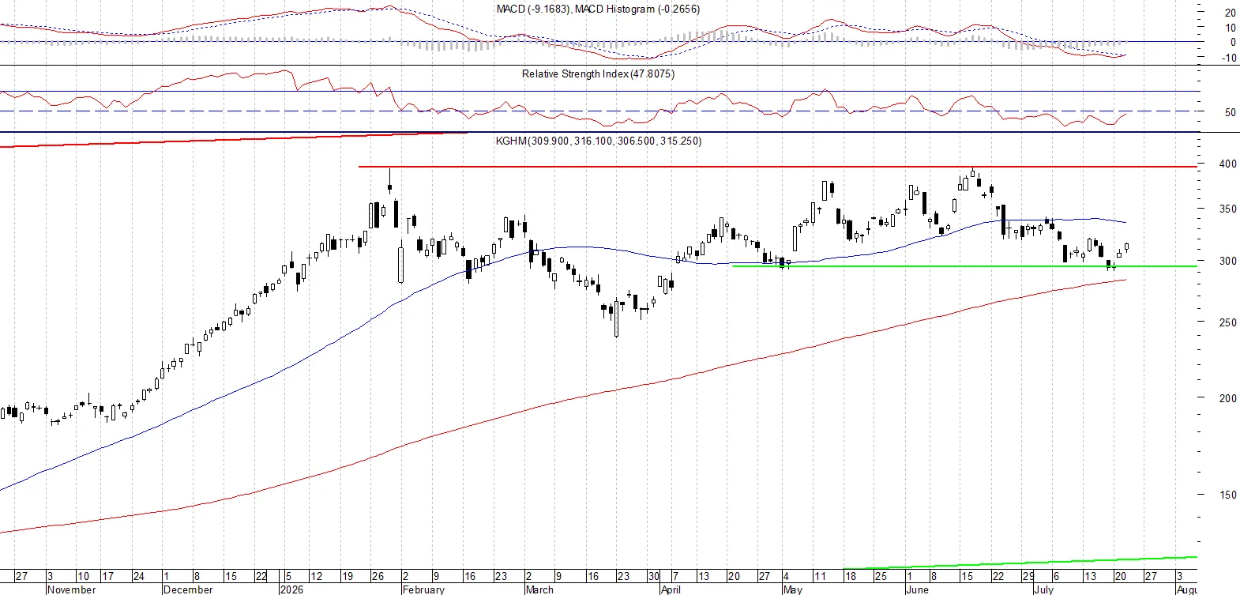Select the 300 price axis label

[x=1227, y=261]
